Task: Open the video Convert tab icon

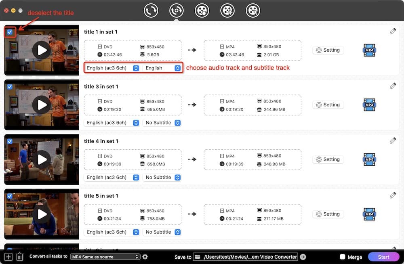Action: [x=151, y=10]
